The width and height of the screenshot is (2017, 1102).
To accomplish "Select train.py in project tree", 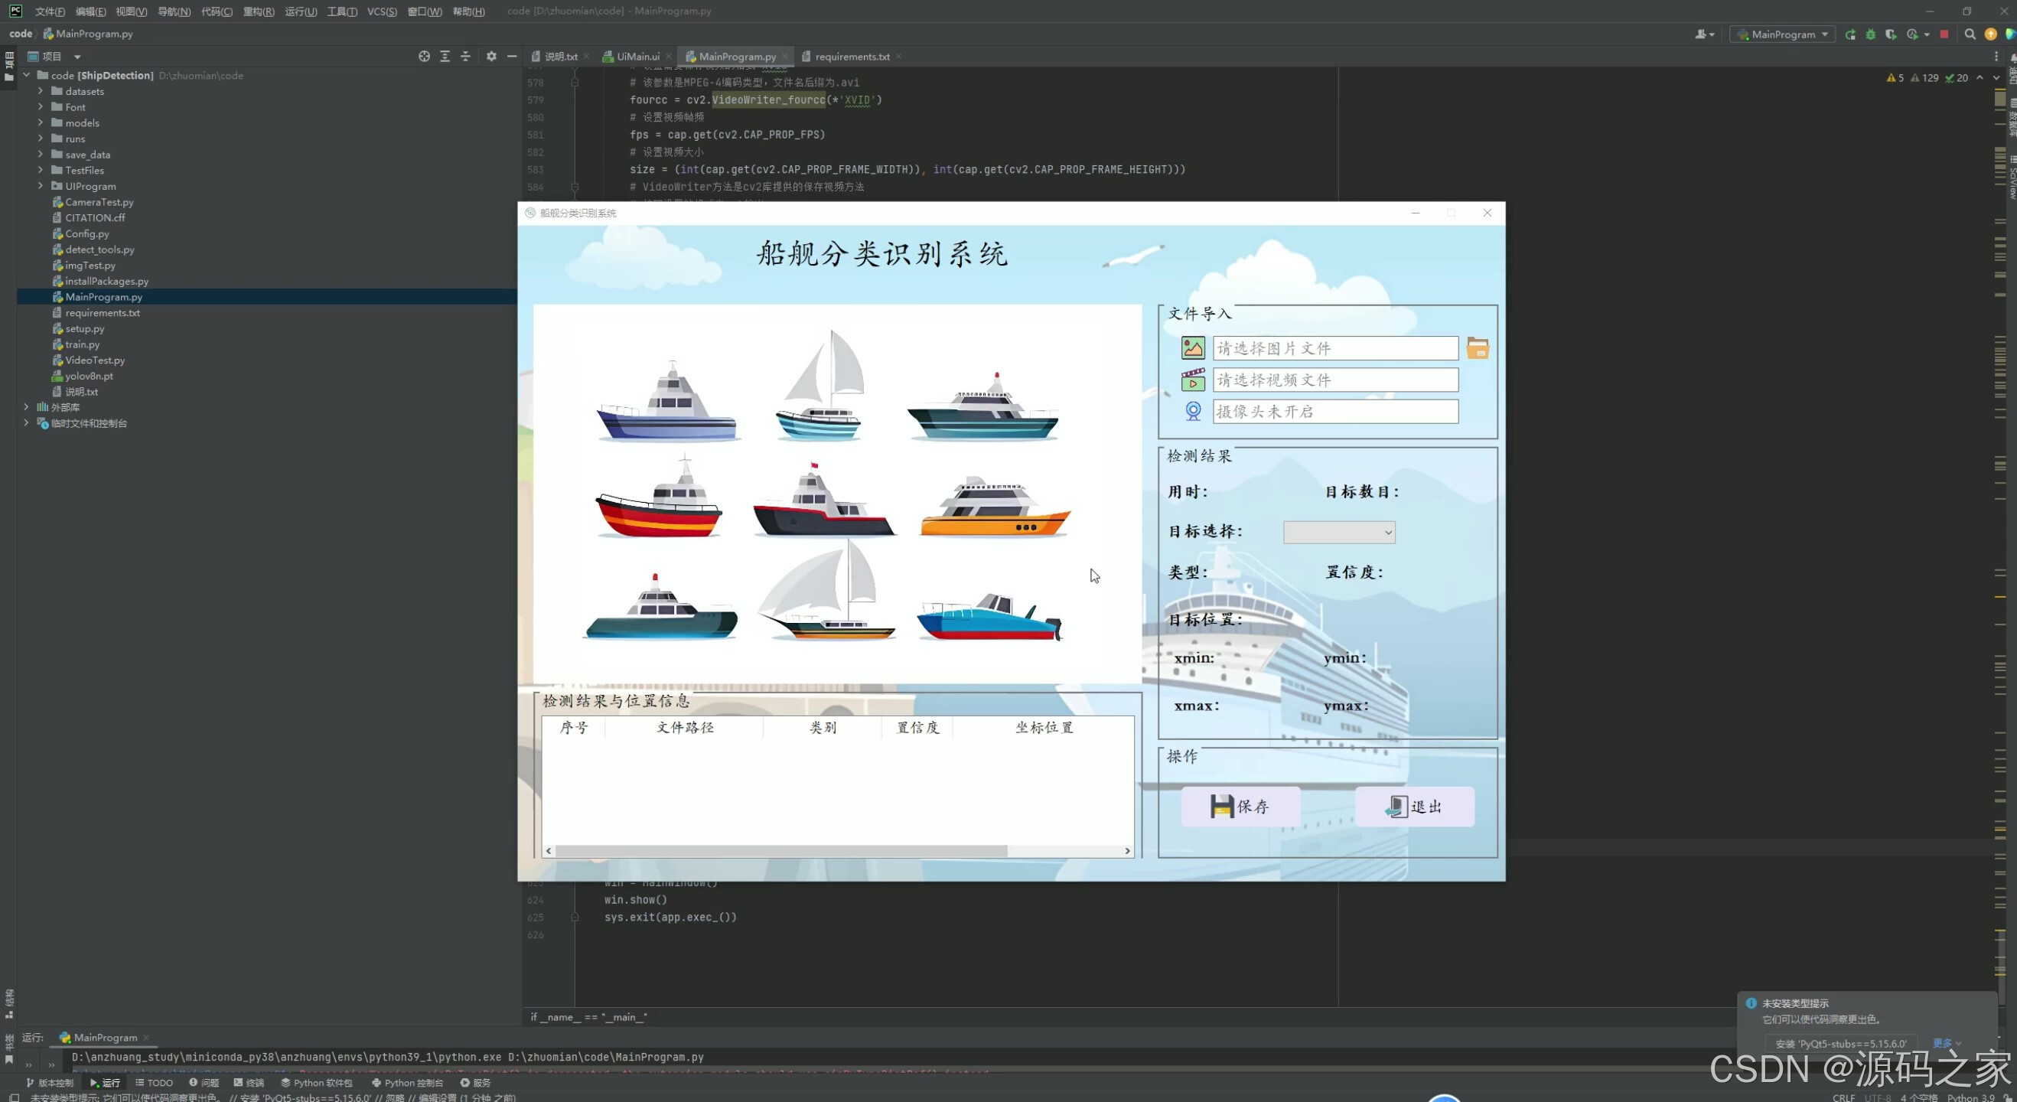I will [82, 344].
